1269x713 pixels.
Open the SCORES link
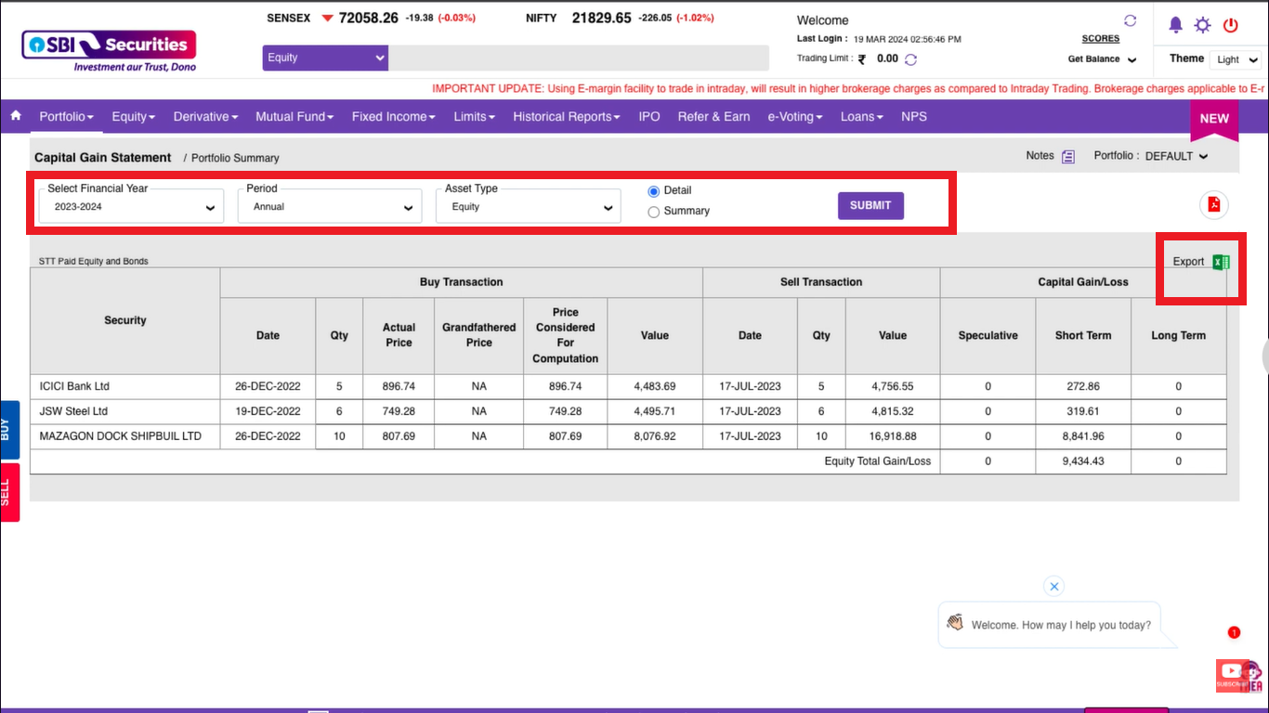tap(1101, 39)
